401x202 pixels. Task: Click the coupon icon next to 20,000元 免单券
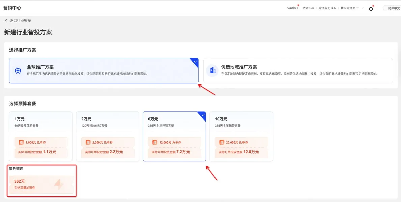coord(222,143)
